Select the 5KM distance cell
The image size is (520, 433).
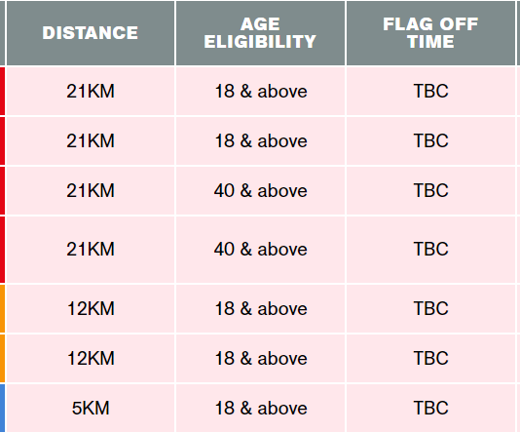pos(91,408)
